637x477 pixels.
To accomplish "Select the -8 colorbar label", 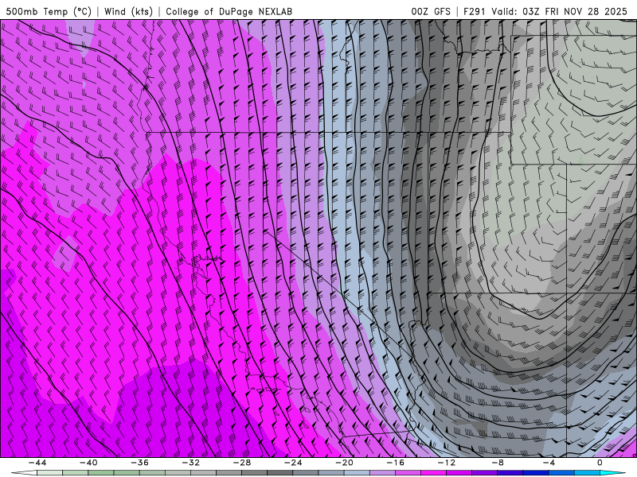I will click(x=498, y=463).
